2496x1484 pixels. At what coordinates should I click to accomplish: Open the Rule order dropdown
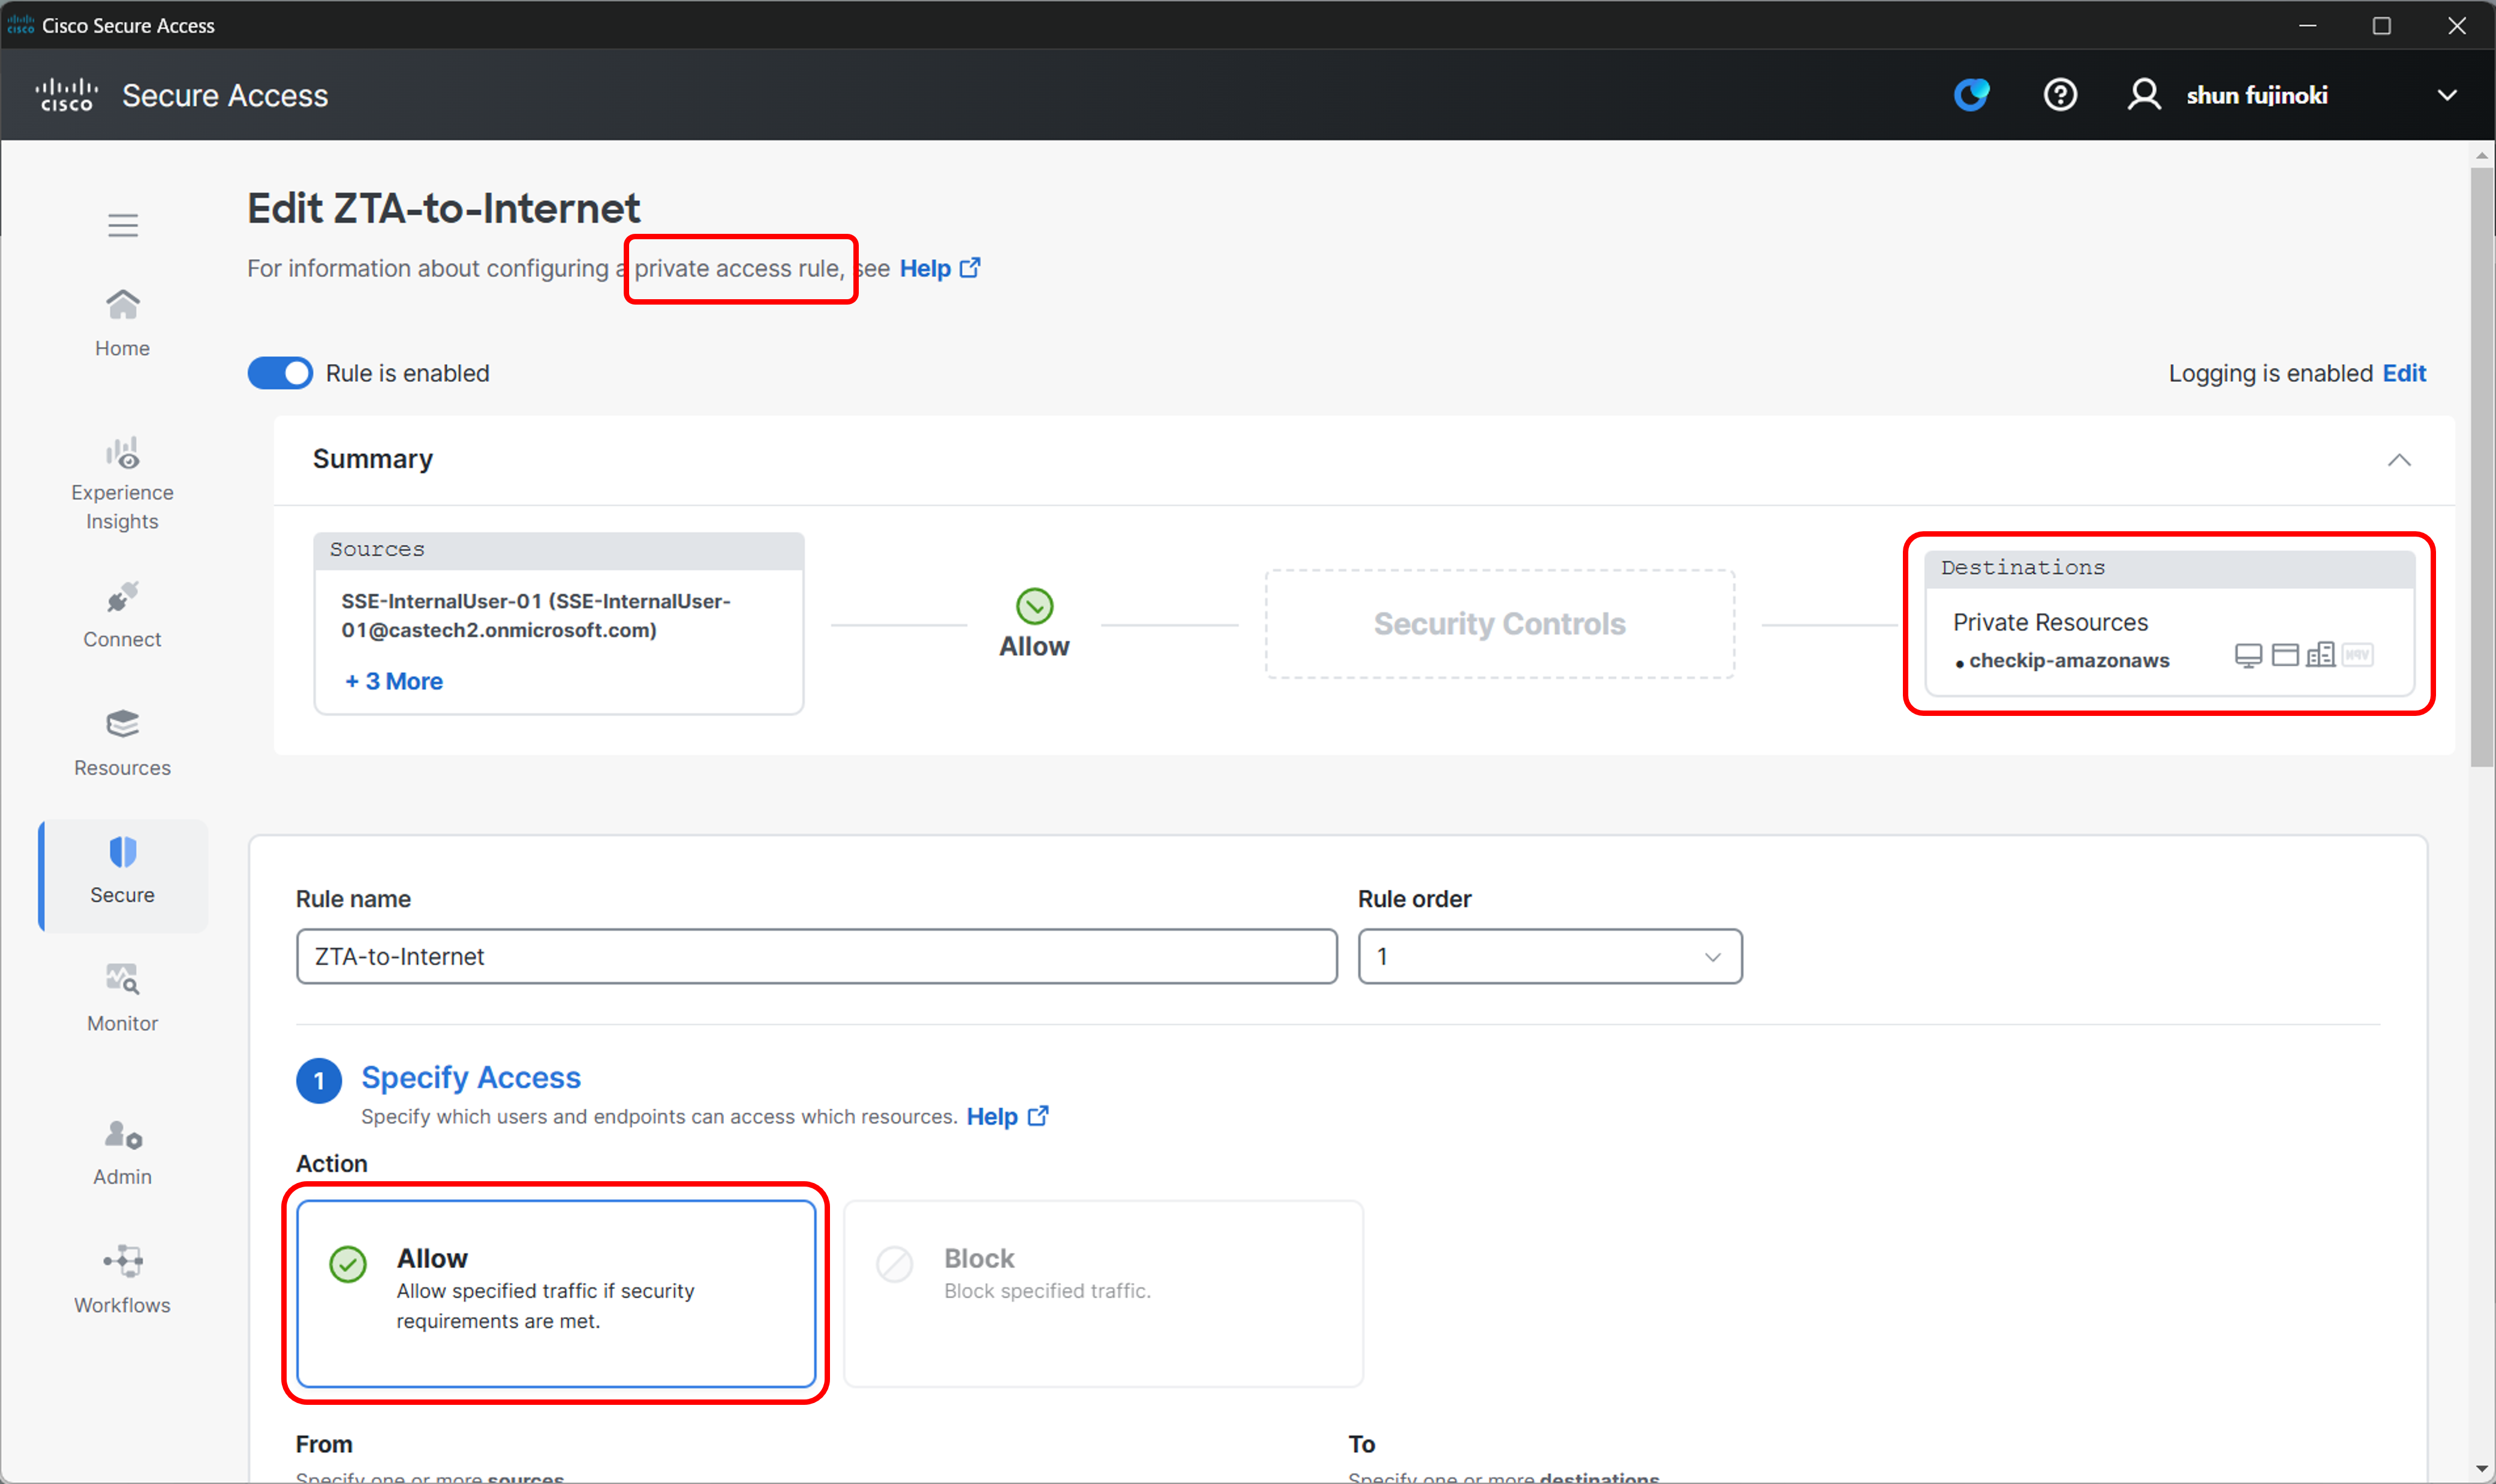pos(1550,957)
